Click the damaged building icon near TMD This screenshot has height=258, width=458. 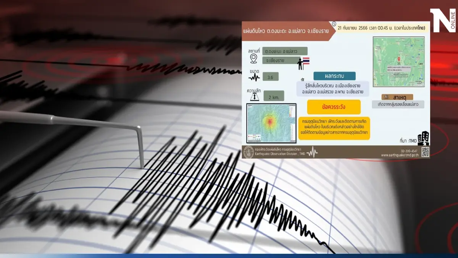pos(423,138)
